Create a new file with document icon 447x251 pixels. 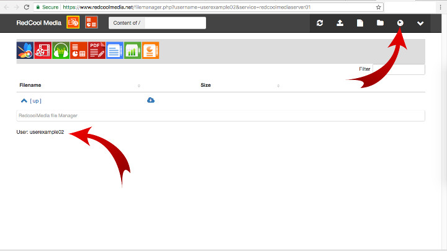coord(359,23)
